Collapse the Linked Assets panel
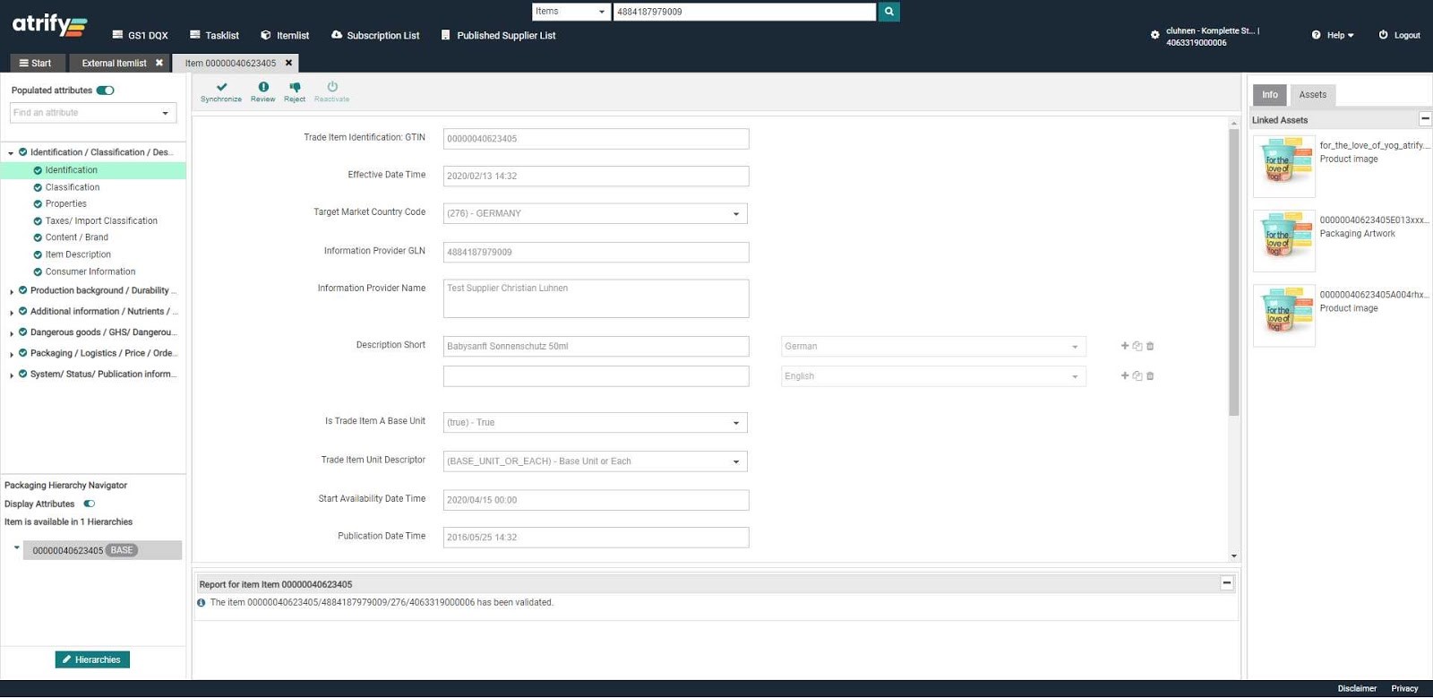1433x698 pixels. point(1424,119)
